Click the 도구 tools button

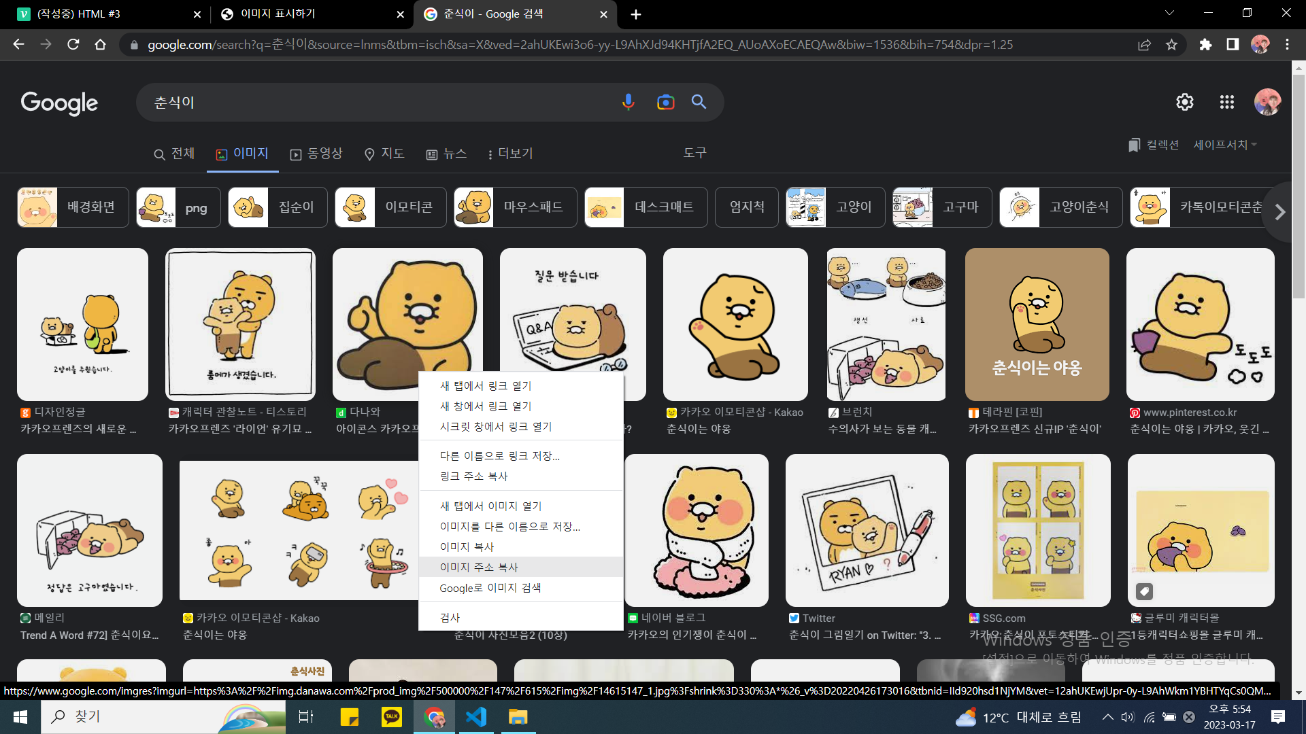(x=694, y=153)
